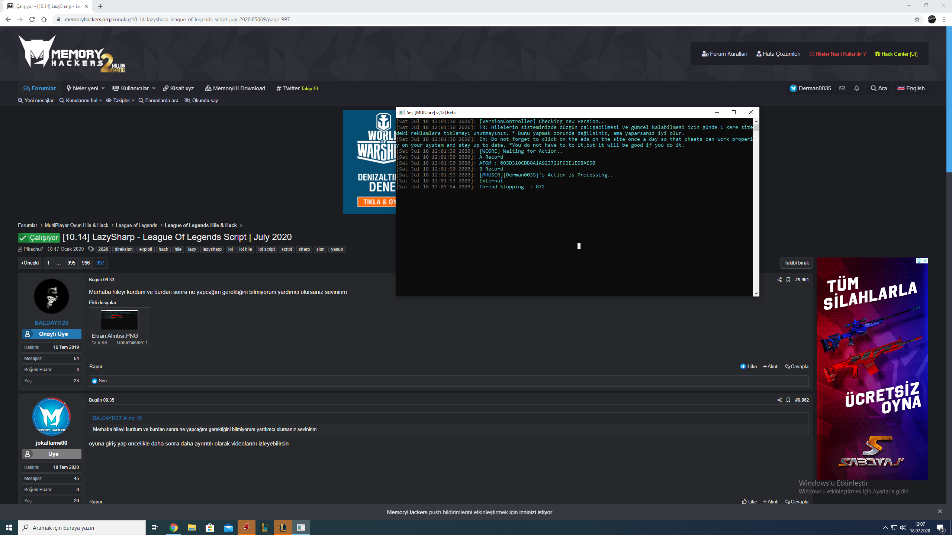The image size is (952, 535).
Task: Click the lazysharp tag
Action: 212,249
